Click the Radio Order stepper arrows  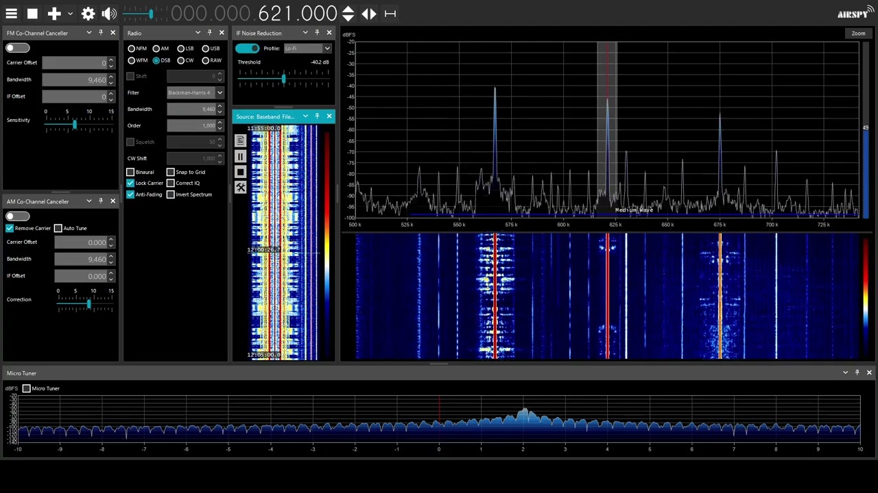pos(219,125)
